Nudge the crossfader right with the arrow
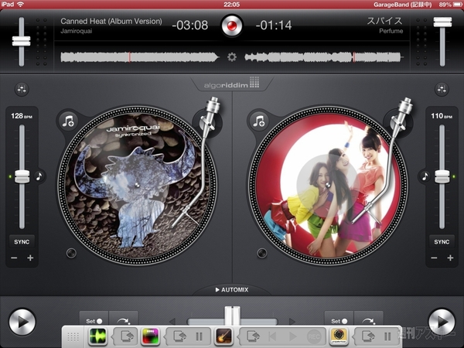This screenshot has width=464, height=348. point(292,322)
